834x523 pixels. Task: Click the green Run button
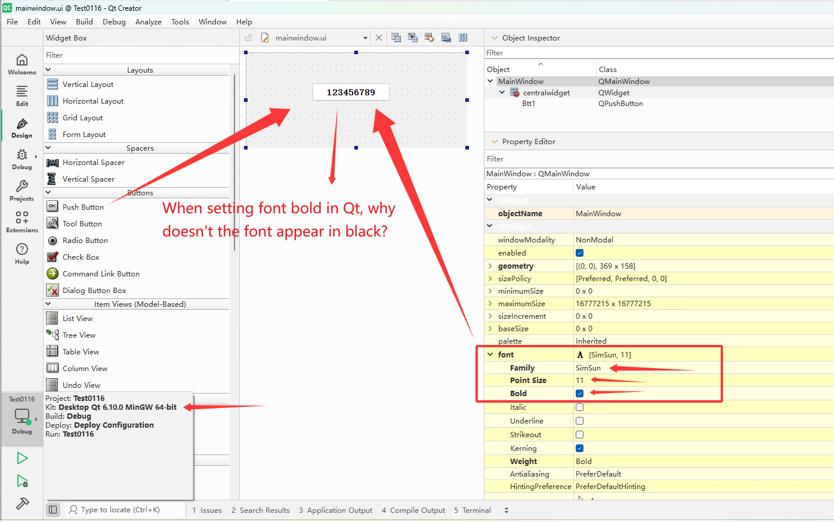(x=22, y=458)
